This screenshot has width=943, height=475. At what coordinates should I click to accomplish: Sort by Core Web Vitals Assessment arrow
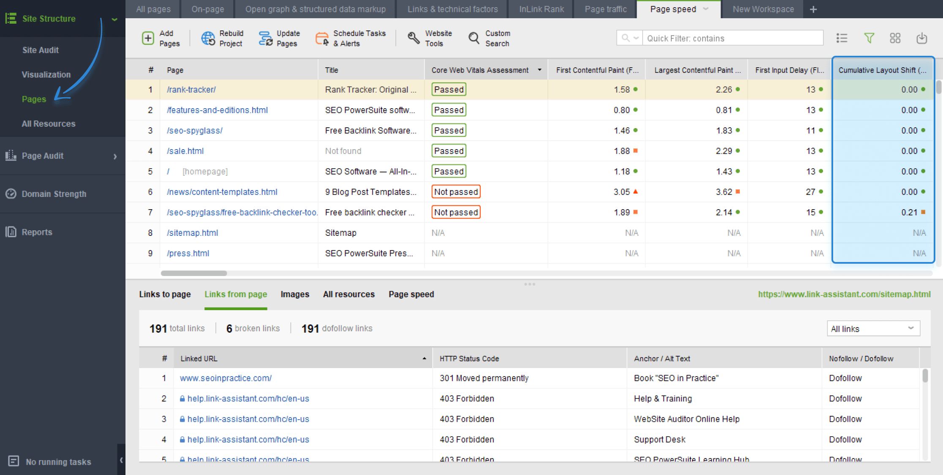540,70
